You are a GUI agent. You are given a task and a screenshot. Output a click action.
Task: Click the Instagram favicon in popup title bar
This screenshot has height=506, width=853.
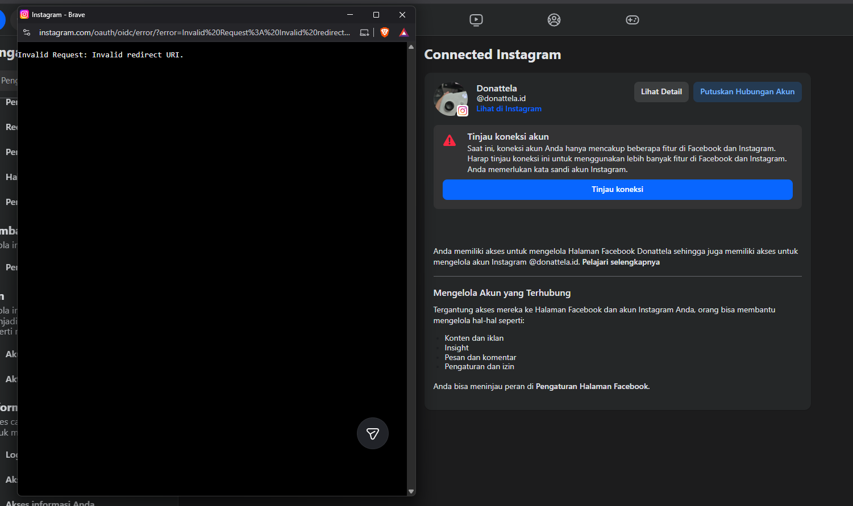[x=24, y=15]
